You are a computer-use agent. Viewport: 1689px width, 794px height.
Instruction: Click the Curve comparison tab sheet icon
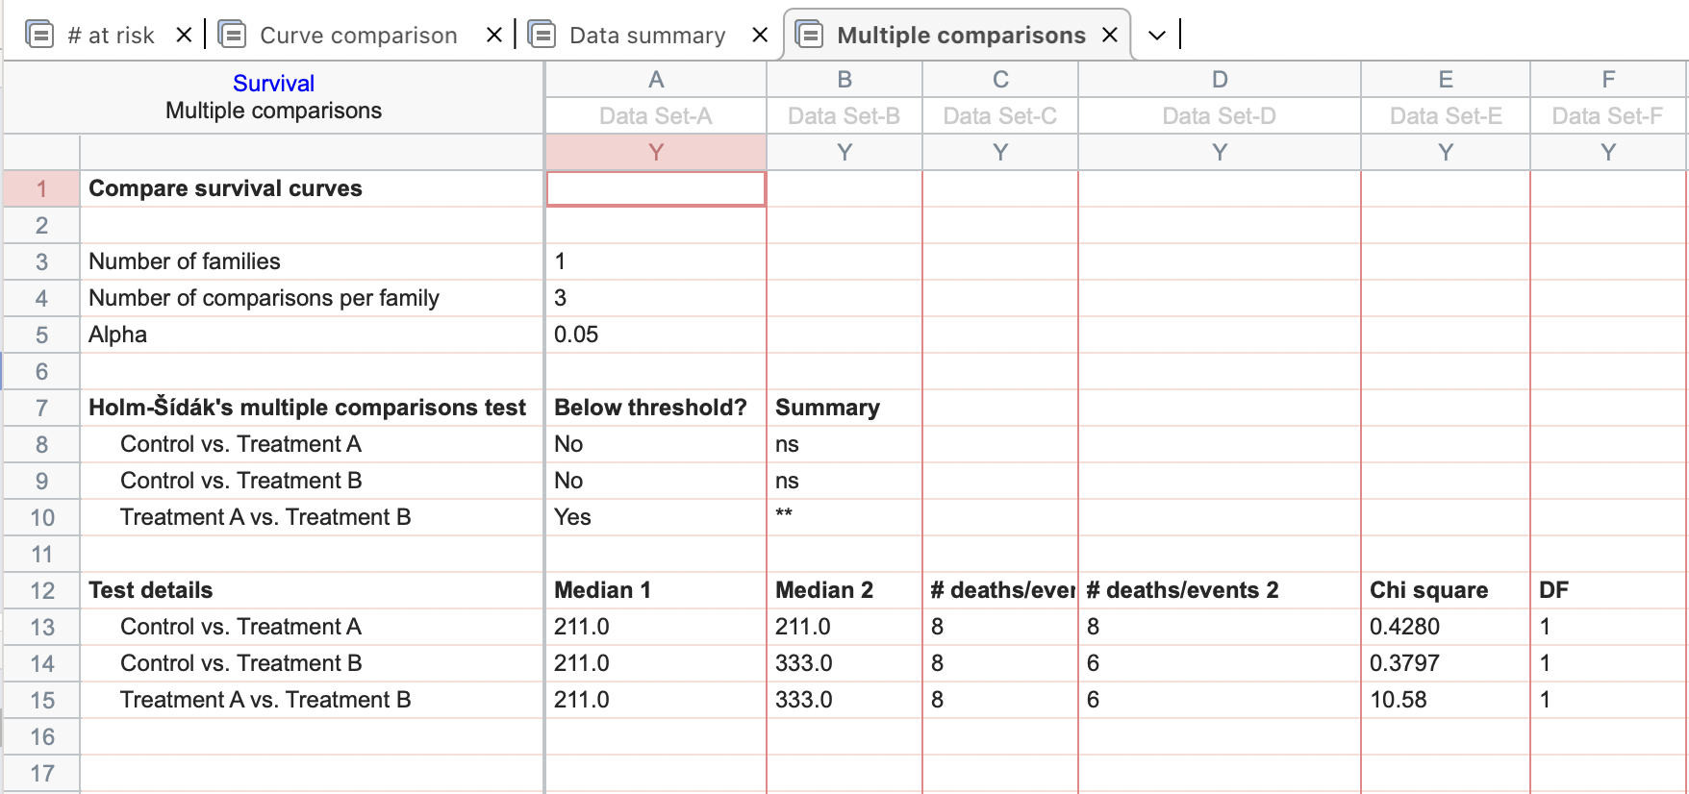coord(232,36)
